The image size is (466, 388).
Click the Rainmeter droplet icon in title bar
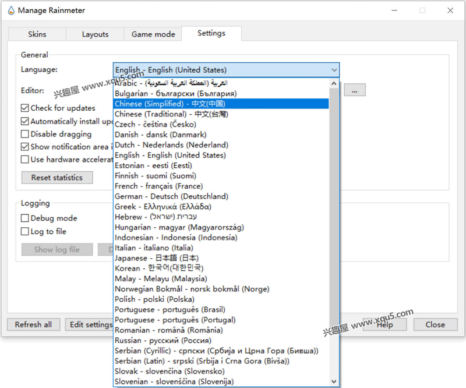coord(11,10)
